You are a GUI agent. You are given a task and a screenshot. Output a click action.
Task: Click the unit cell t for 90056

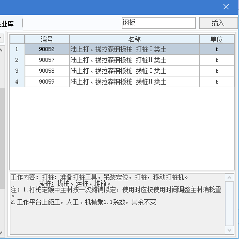point(217,49)
